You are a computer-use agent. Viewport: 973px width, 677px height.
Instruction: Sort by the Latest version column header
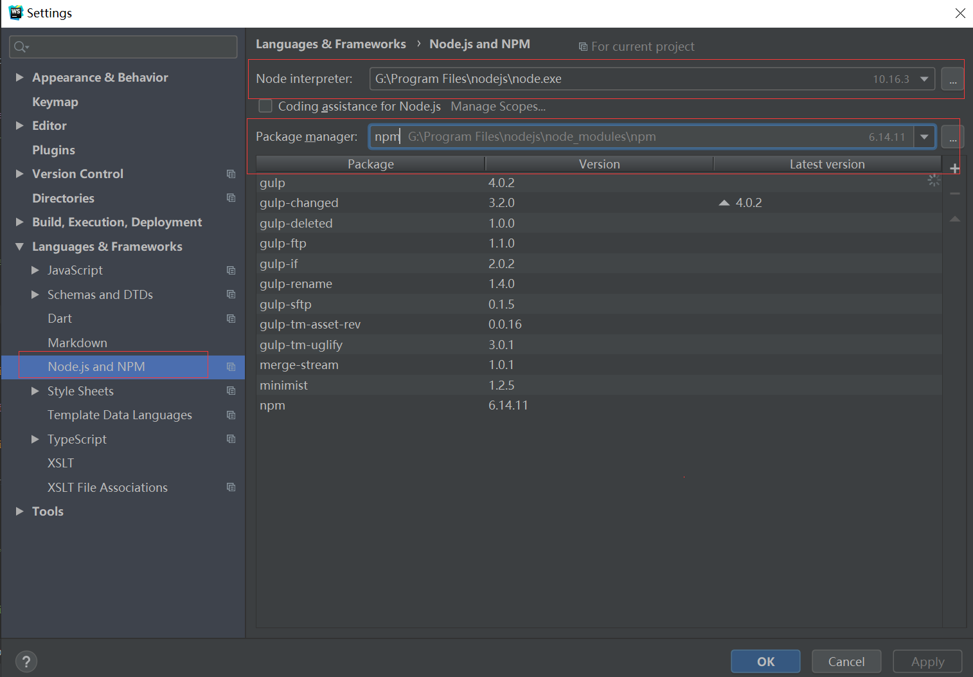tap(828, 164)
